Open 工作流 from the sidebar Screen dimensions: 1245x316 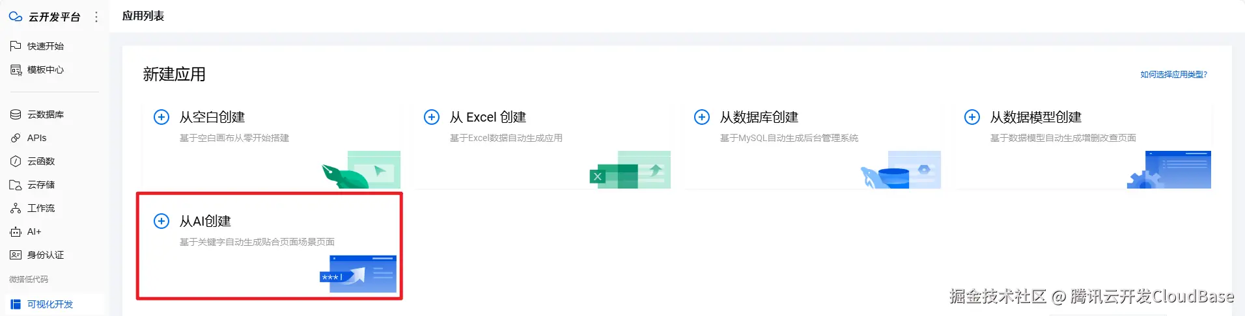tap(40, 208)
